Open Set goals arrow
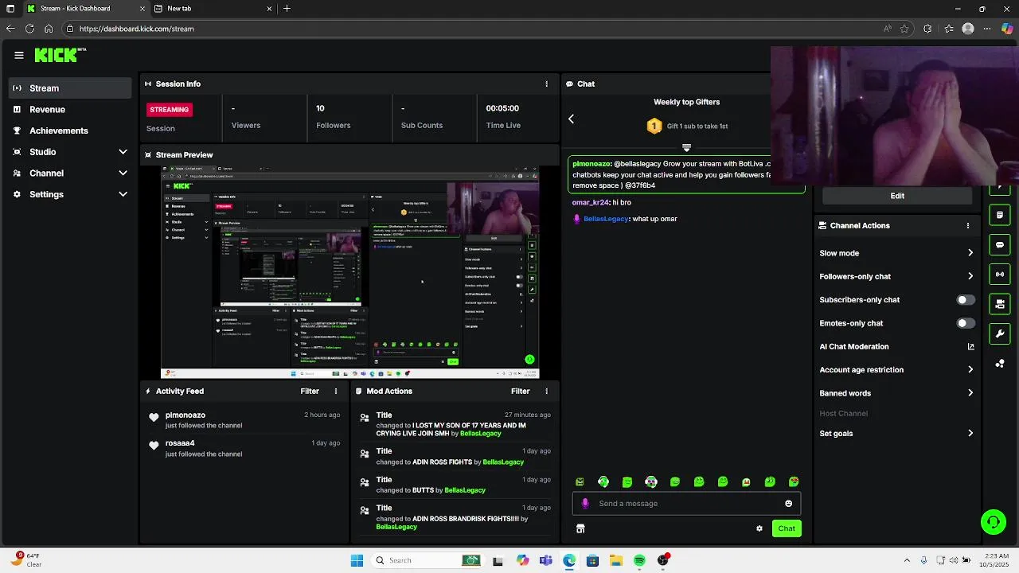The height and width of the screenshot is (573, 1019). 970,433
